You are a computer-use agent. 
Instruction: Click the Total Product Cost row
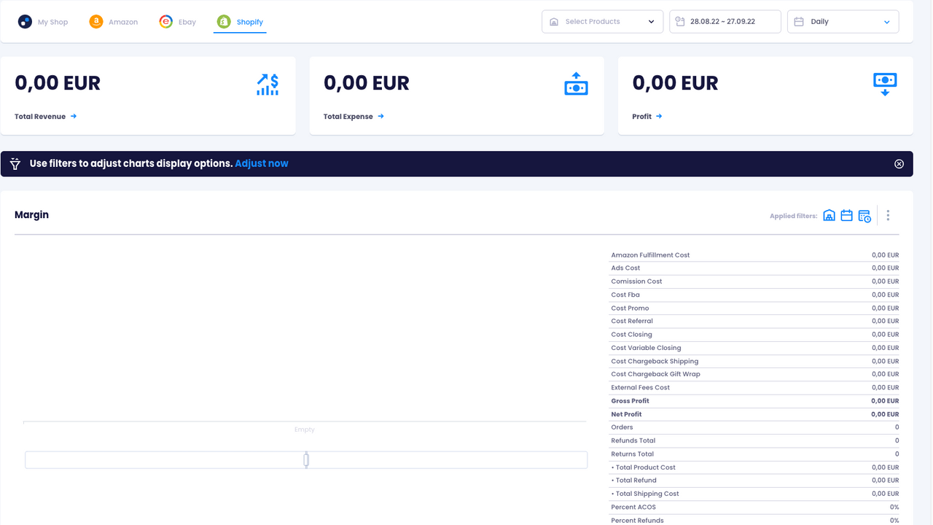(x=754, y=467)
